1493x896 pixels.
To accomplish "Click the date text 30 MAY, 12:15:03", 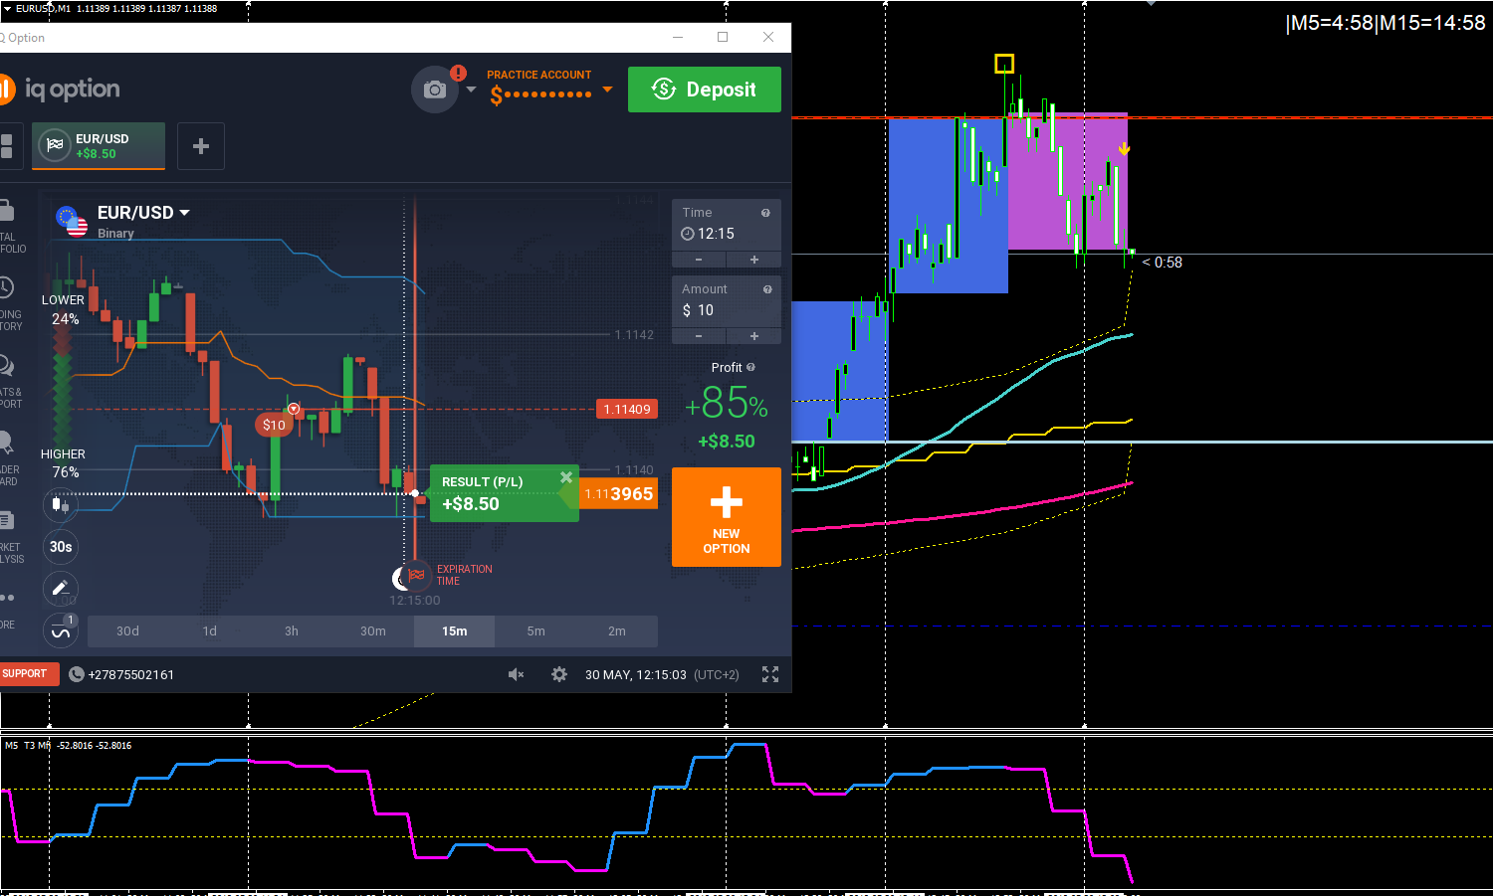I will 636,675.
